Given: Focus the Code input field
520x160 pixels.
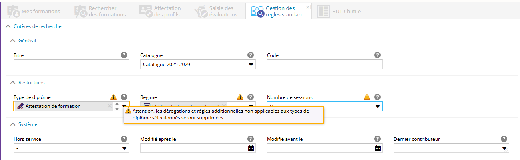Looking at the screenshot, I should 325,64.
